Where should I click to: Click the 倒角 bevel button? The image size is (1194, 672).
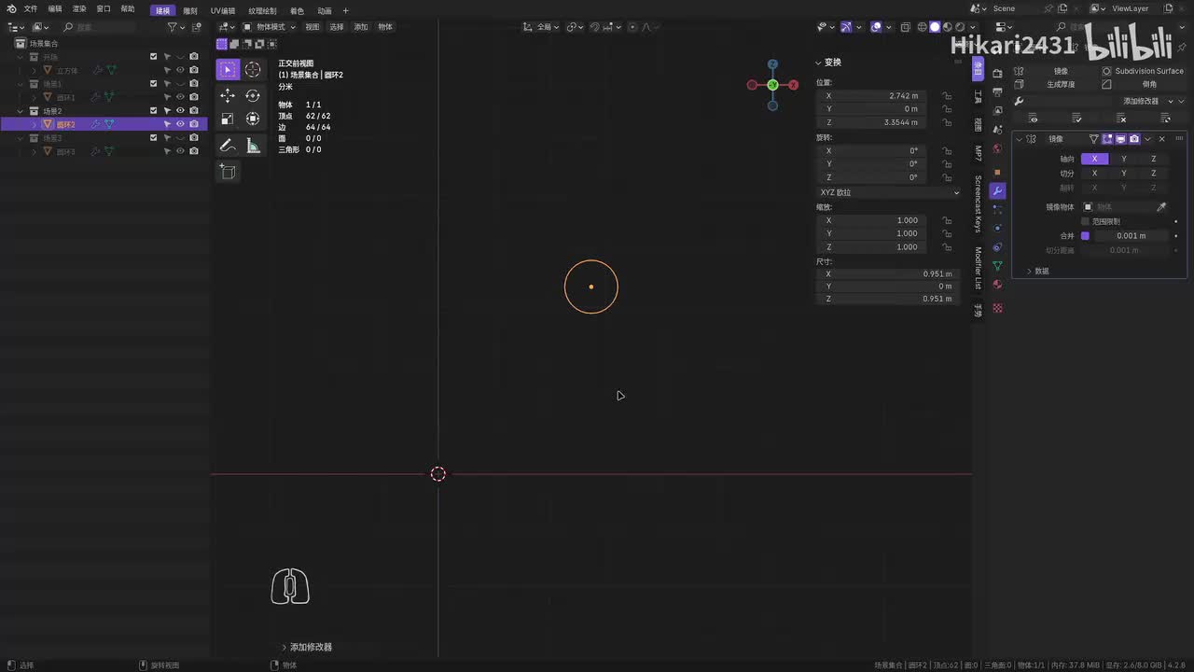coord(1144,84)
